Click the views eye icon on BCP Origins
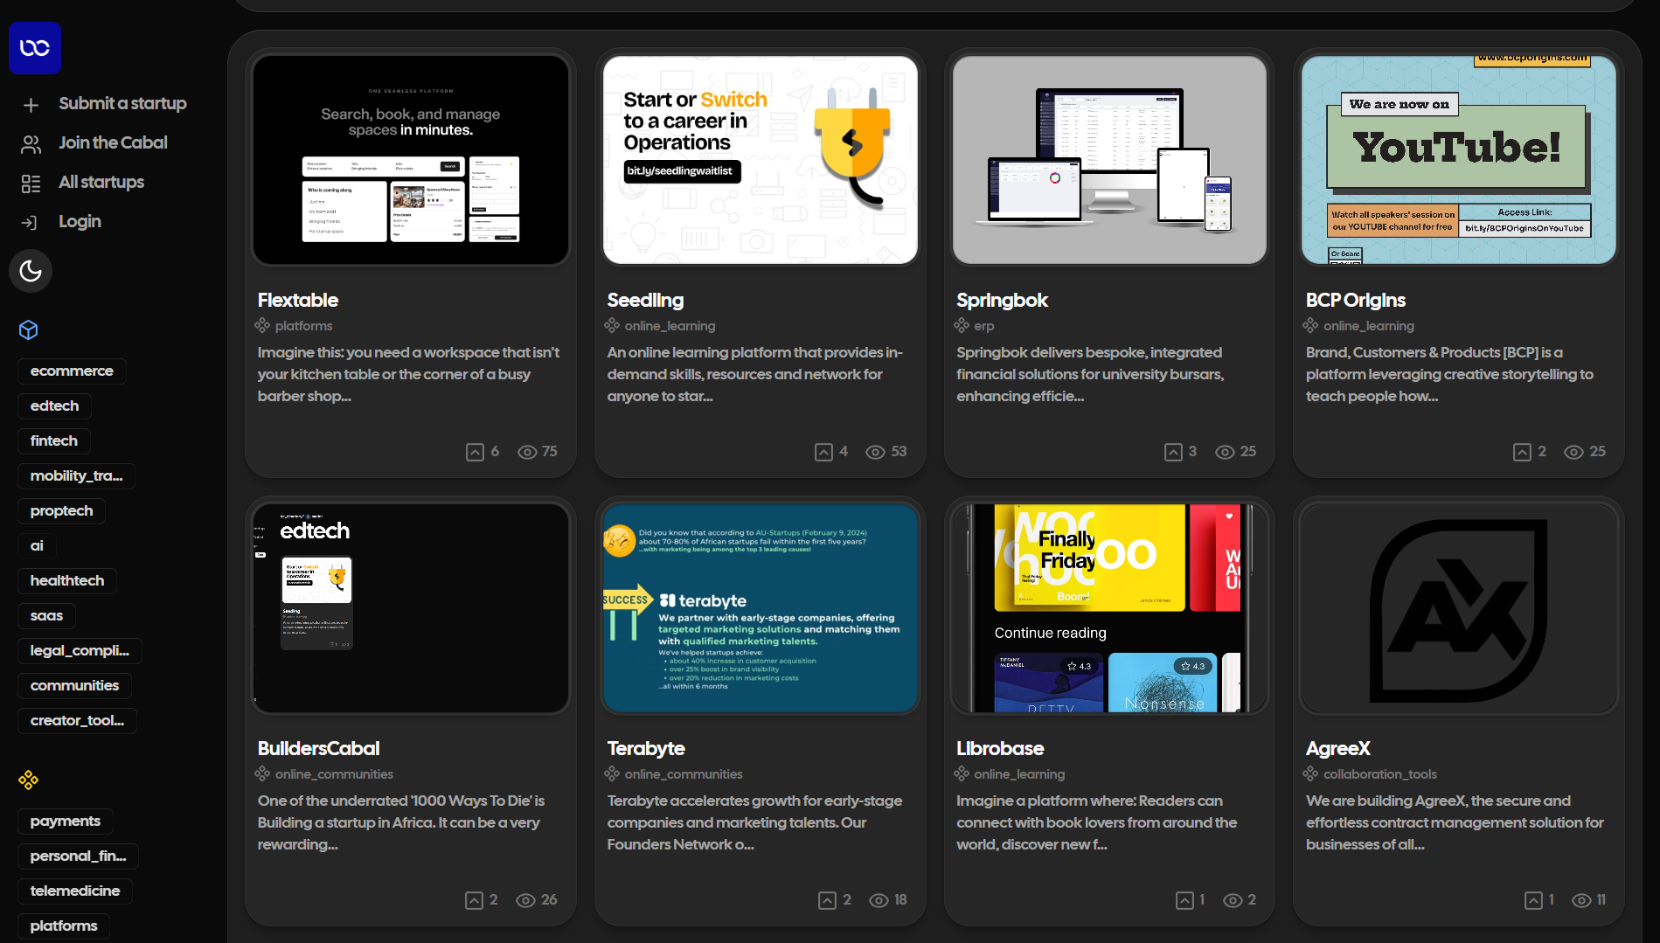This screenshot has width=1660, height=943. (x=1573, y=452)
